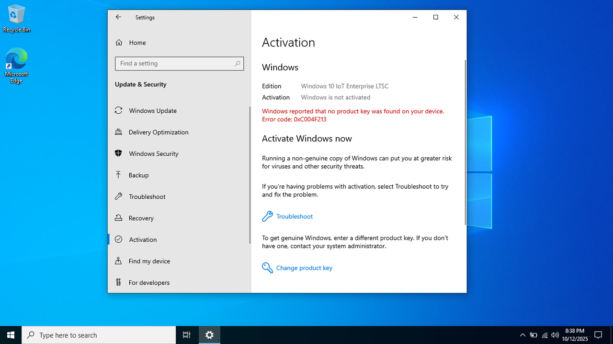This screenshot has width=613, height=344.
Task: Open the Recycle Bin desktop icon
Action: [x=16, y=19]
